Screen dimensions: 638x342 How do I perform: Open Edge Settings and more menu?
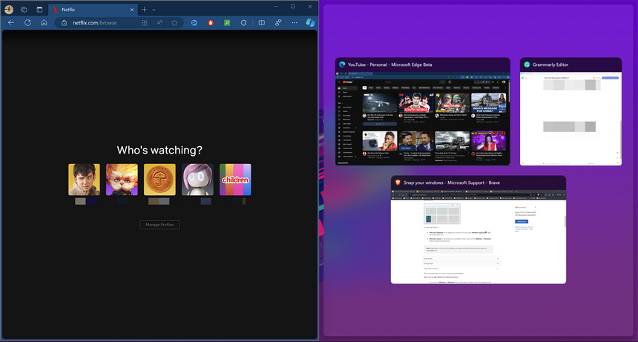pos(295,23)
